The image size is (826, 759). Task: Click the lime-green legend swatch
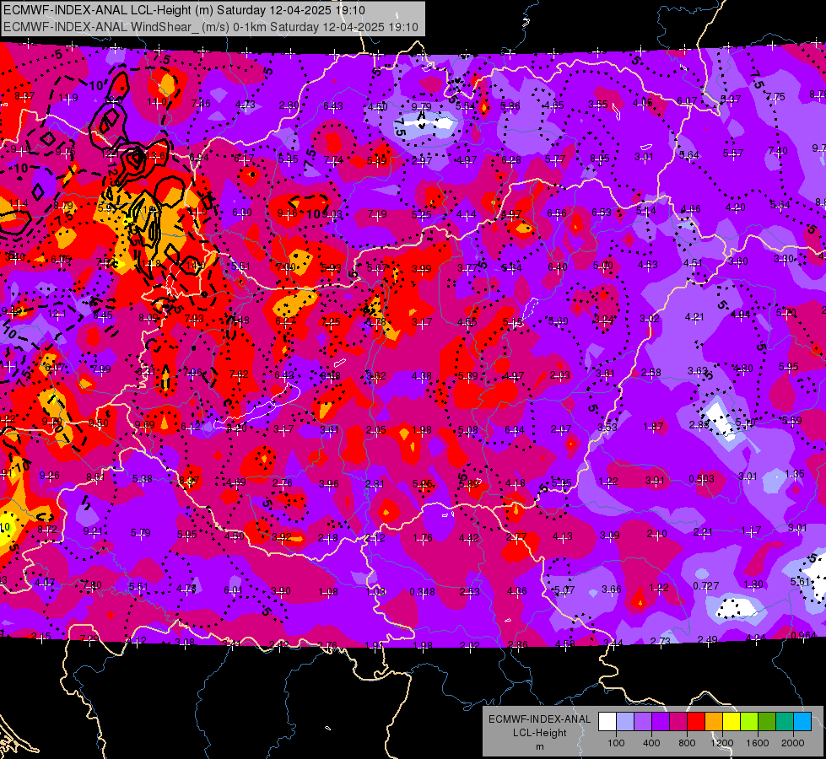(x=749, y=722)
